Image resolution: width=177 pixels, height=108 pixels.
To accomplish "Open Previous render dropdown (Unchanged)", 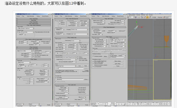I will [x=122, y=46].
